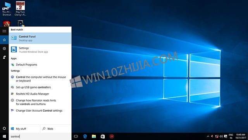Select Home icon in Cortana sidebar
Image resolution: width=248 pixels, height=140 pixels.
pos(4,40)
